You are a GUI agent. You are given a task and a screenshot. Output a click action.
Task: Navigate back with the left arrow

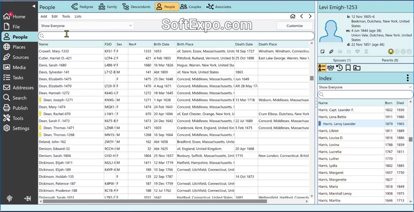[x=302, y=17]
